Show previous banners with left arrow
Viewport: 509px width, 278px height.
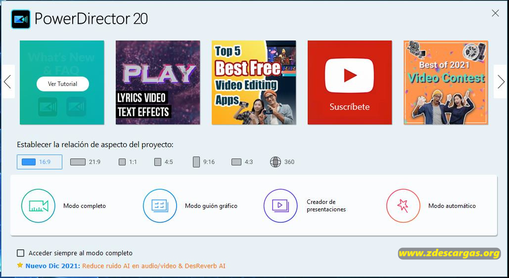(x=7, y=81)
